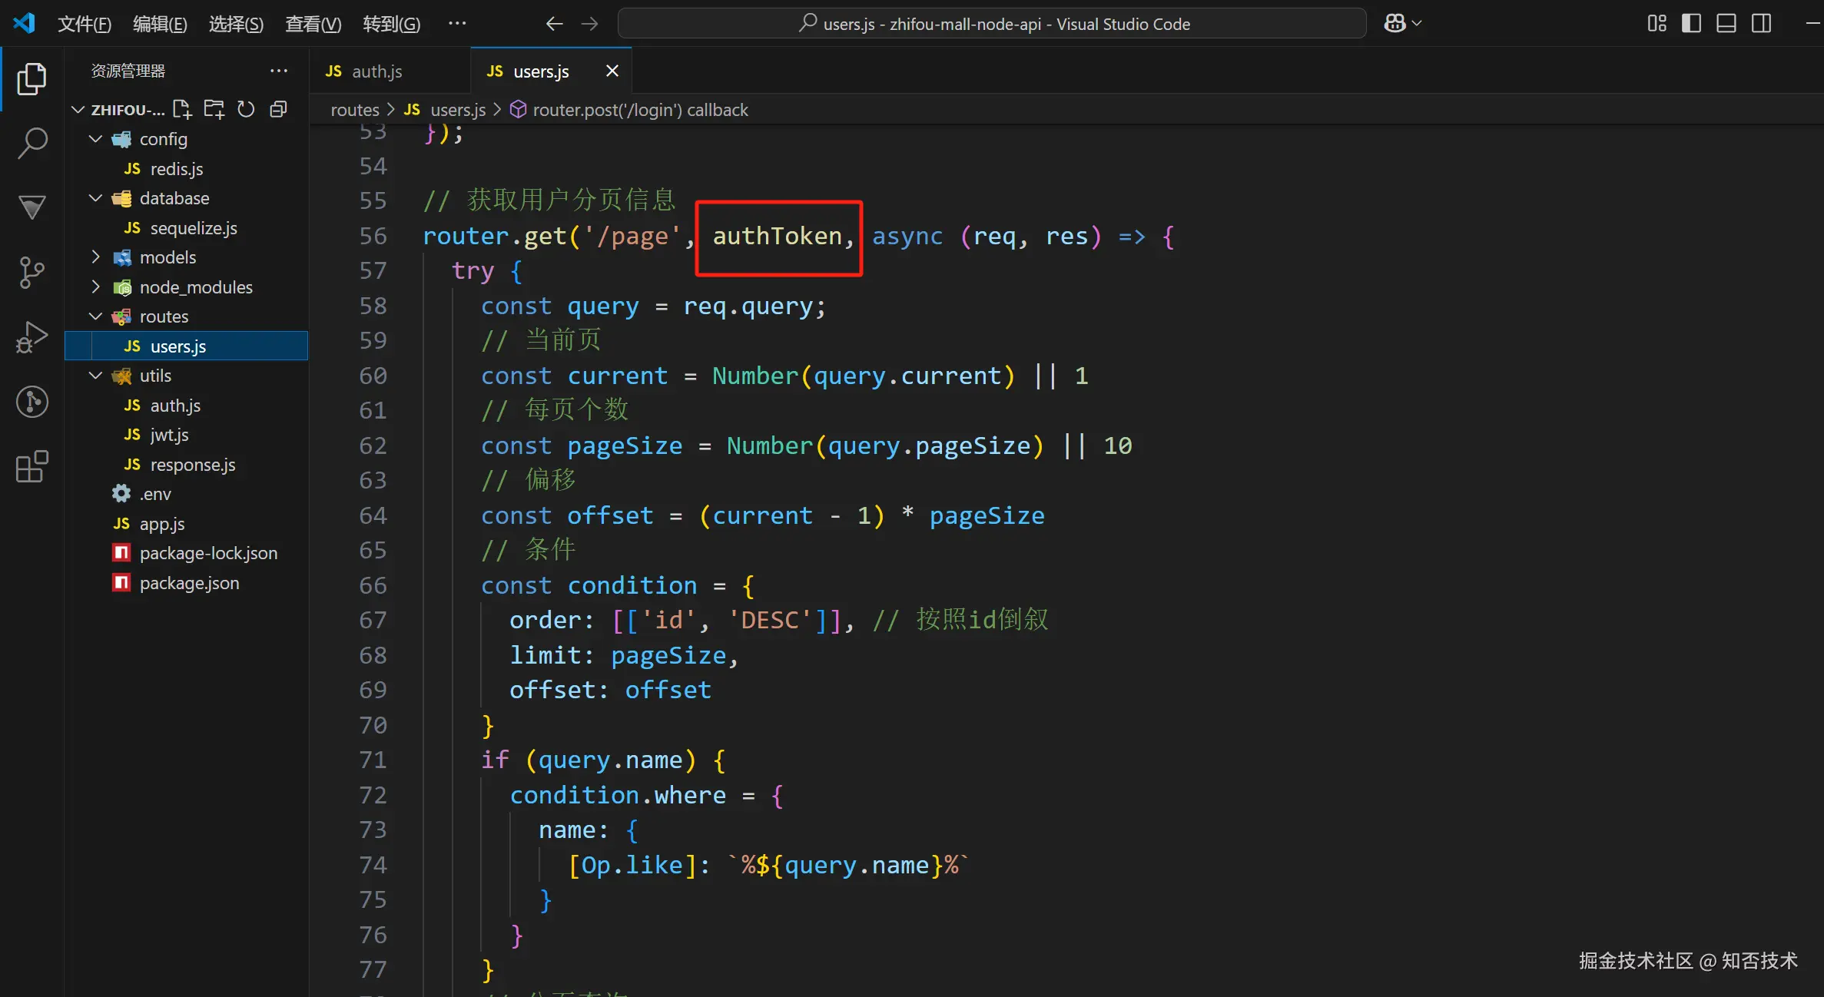Viewport: 1824px width, 997px height.
Task: Toggle the bottom panel visibility
Action: (1726, 24)
